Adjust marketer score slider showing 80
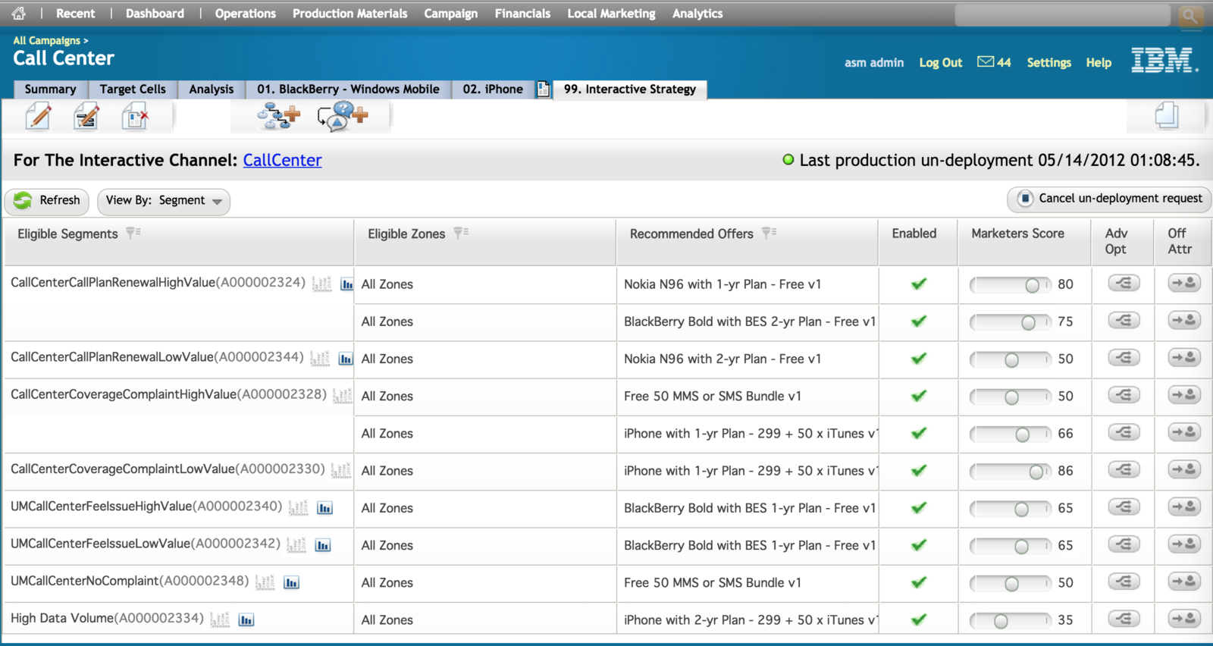Viewport: 1213px width, 646px height. point(1011,285)
